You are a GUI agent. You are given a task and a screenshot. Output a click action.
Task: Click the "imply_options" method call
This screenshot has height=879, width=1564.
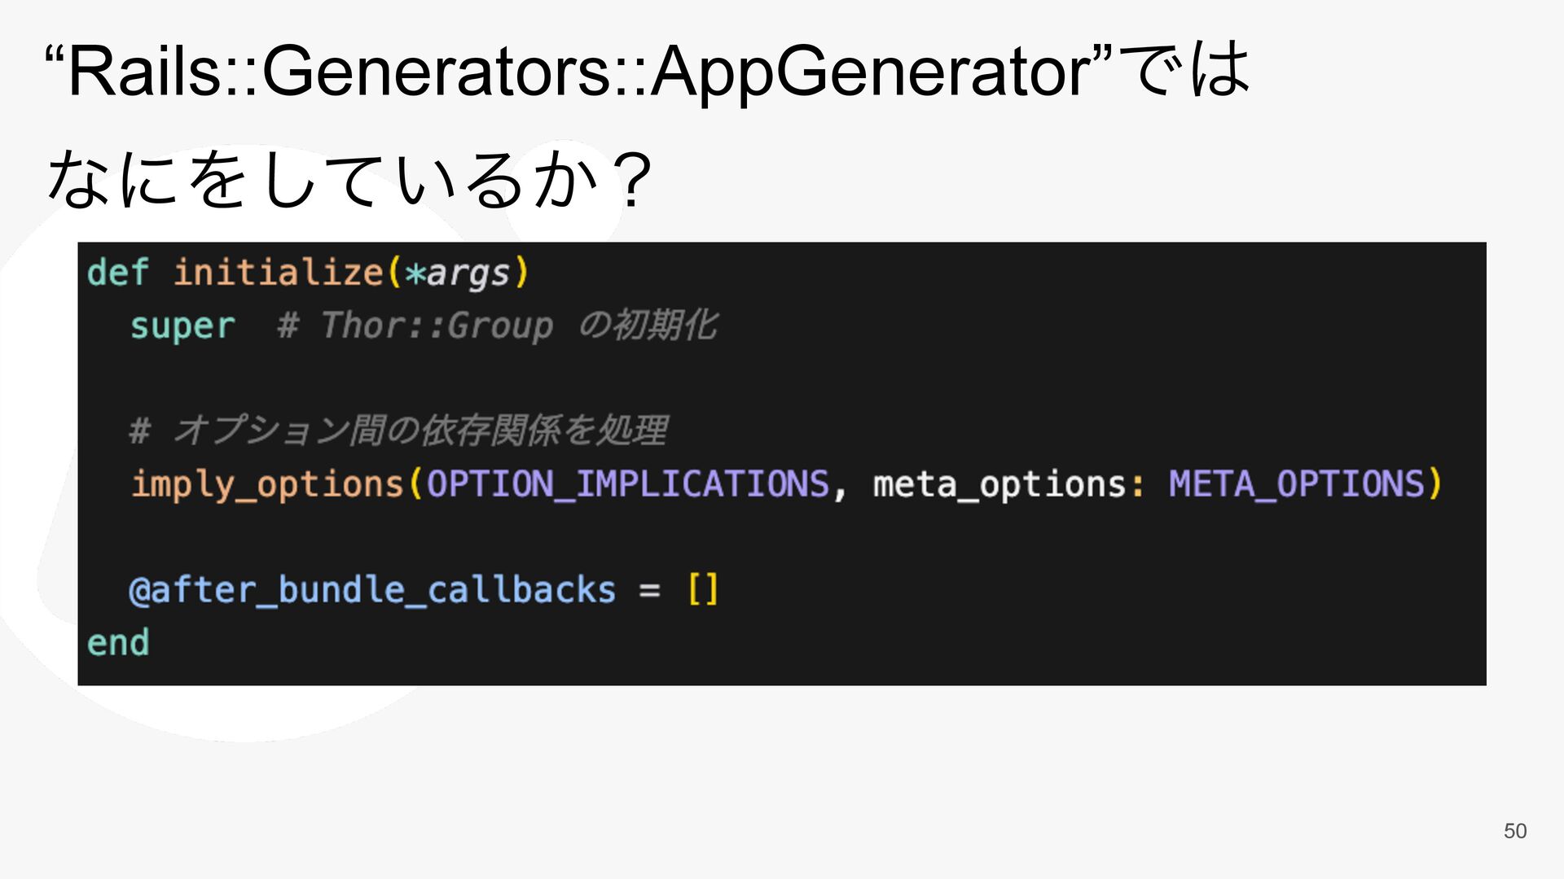(268, 484)
